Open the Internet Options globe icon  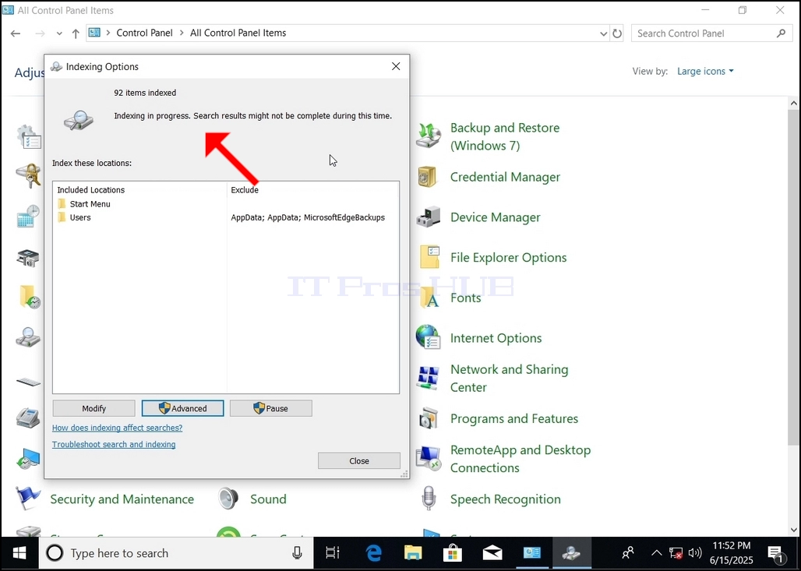[428, 337]
